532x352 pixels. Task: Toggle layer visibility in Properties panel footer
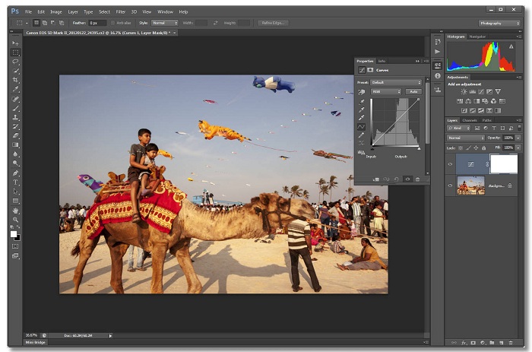pyautogui.click(x=407, y=179)
